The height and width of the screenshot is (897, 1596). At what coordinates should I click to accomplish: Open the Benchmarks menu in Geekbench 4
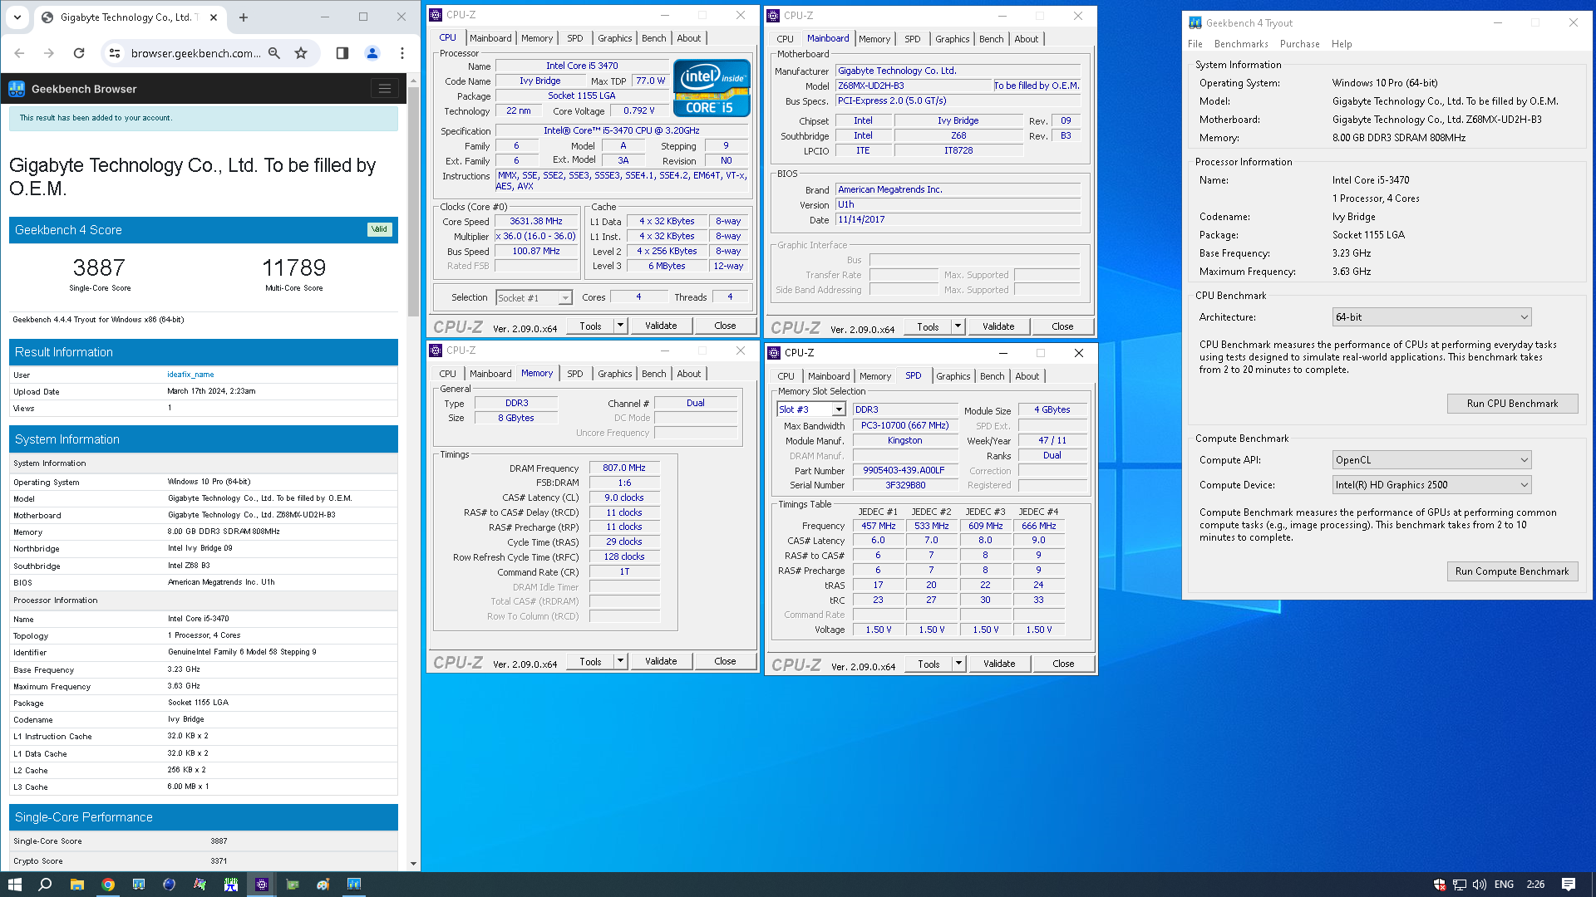pos(1241,44)
